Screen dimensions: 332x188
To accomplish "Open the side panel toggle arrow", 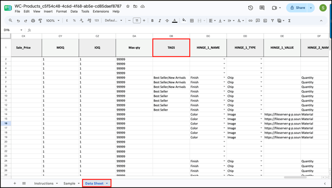I will click(x=325, y=184).
